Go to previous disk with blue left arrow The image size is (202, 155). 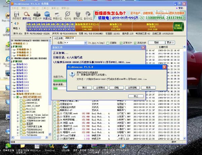(x=15, y=24)
